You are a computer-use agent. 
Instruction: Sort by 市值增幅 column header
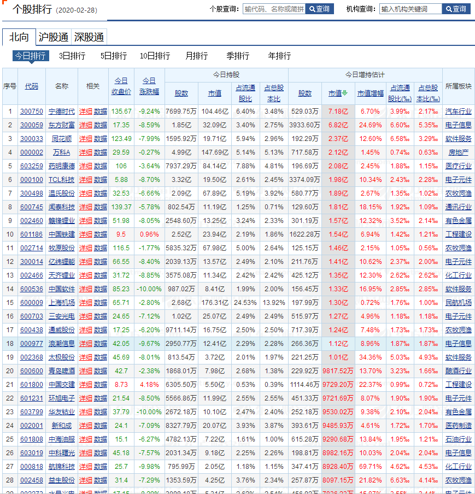tap(371, 93)
